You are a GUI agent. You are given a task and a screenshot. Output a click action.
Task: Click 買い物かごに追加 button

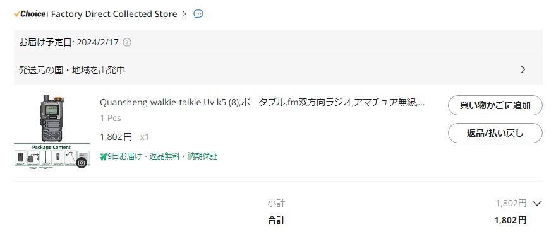(495, 105)
